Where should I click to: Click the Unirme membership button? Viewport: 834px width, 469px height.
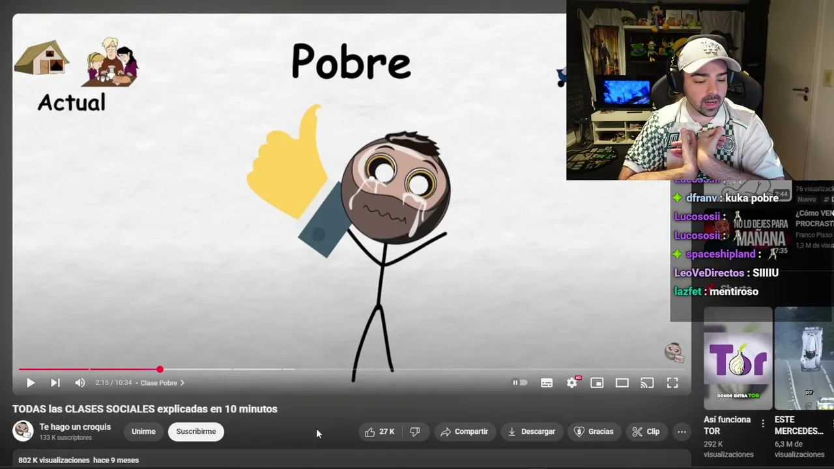pos(143,431)
